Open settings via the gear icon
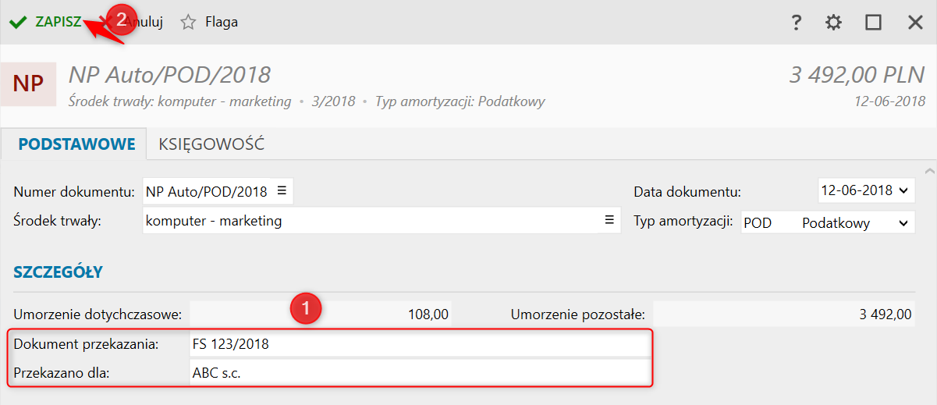The image size is (937, 405). (834, 23)
